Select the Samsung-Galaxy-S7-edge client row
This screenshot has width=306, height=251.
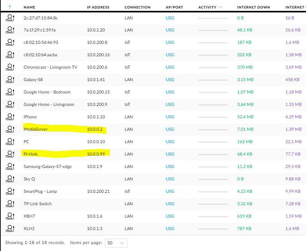tap(153, 166)
